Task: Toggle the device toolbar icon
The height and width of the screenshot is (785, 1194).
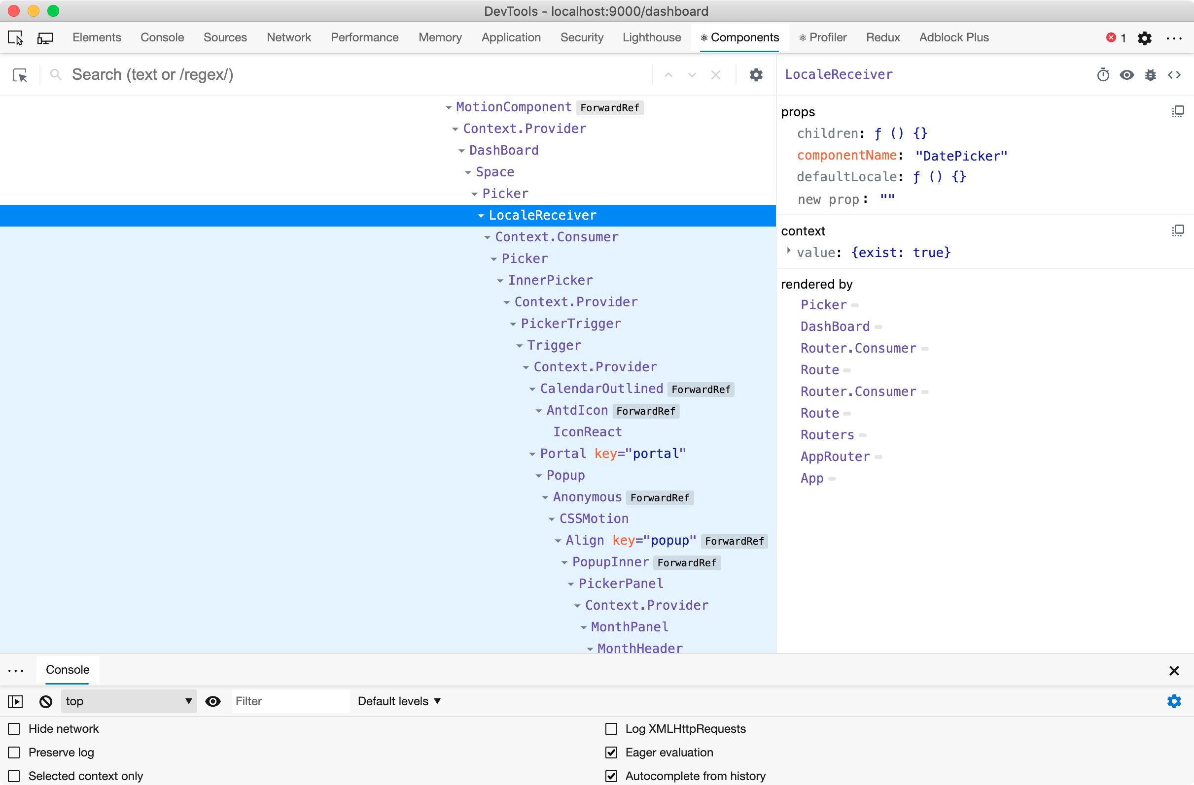Action: point(45,37)
